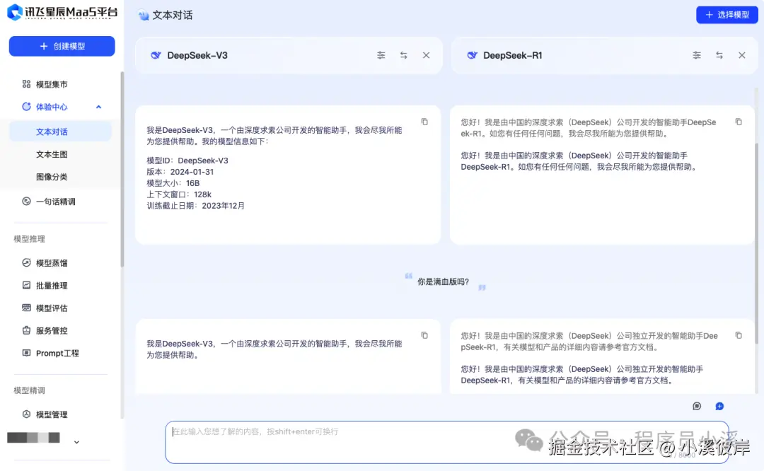Copy DeepSeek-V3 second short reply
Screen dimensions: 764x471
pos(424,335)
